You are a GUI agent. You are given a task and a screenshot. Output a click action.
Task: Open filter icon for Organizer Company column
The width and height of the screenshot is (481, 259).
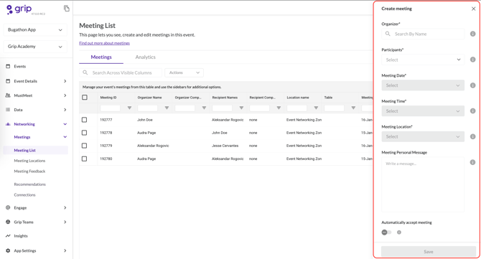[204, 108]
